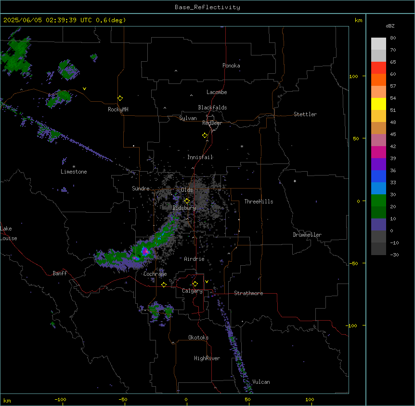This screenshot has height=406, width=415.
Task: Click the Lacombe city label
Action: (x=217, y=92)
